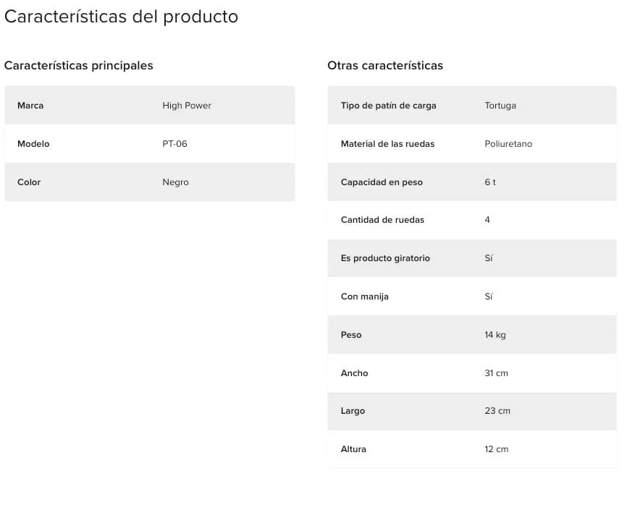
Task: Click the 'Cantidad de ruedas' label
Action: point(382,220)
